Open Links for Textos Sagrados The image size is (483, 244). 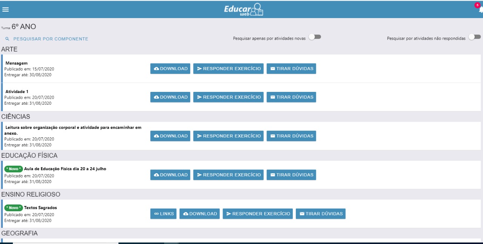(163, 214)
